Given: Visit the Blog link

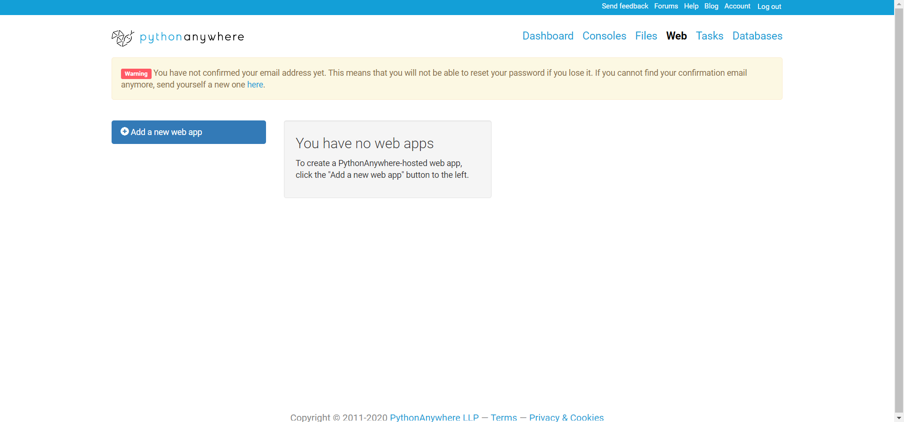Looking at the screenshot, I should click(x=711, y=6).
